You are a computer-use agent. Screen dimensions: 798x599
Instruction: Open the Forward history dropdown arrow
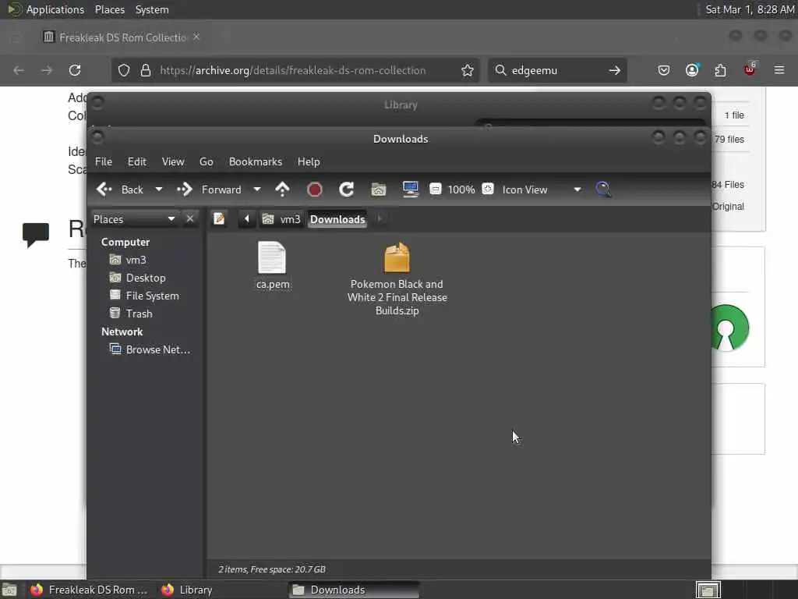257,190
